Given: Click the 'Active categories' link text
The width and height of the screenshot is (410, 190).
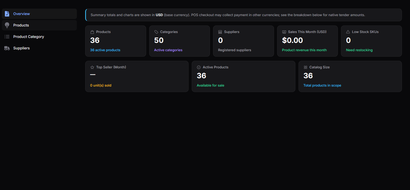Looking at the screenshot, I should pyautogui.click(x=168, y=50).
